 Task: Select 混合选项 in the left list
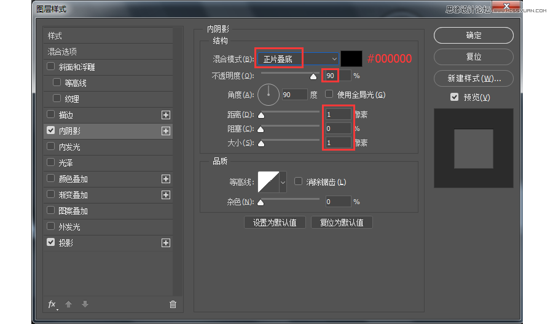(x=108, y=52)
